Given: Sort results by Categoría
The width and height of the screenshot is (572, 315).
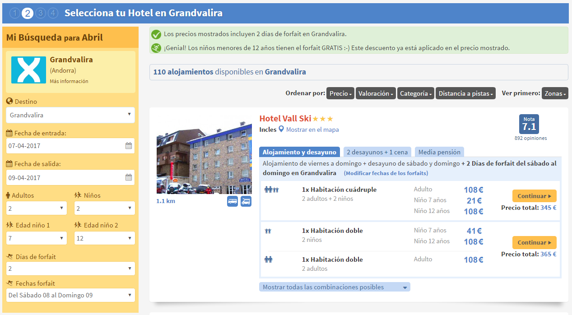Looking at the screenshot, I should [x=416, y=93].
